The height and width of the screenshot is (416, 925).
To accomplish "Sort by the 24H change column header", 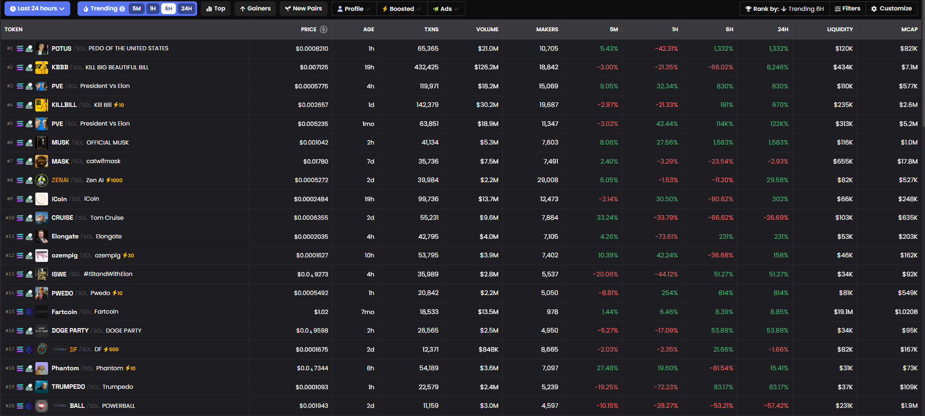I will [x=783, y=29].
